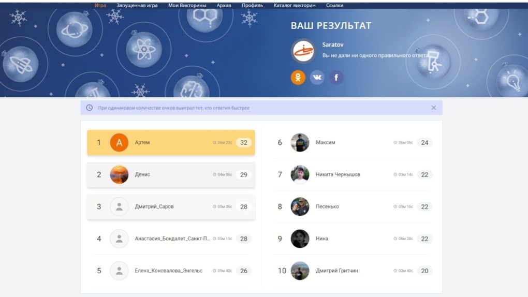
Task: Share result via VK icon
Action: tap(317, 78)
